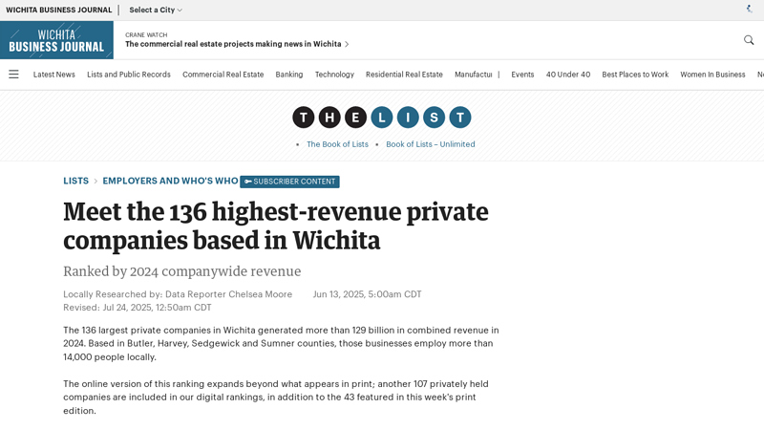Open the Events nav item
Viewport: 764px width, 430px height.
tap(522, 75)
